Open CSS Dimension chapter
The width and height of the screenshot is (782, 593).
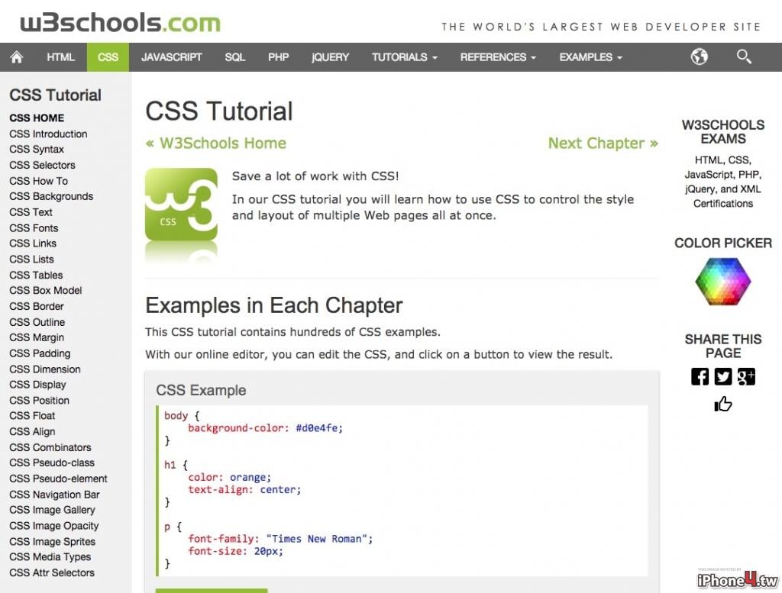point(45,369)
